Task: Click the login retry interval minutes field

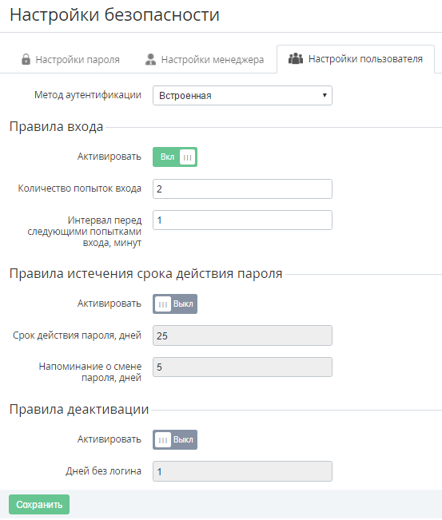Action: (x=242, y=220)
